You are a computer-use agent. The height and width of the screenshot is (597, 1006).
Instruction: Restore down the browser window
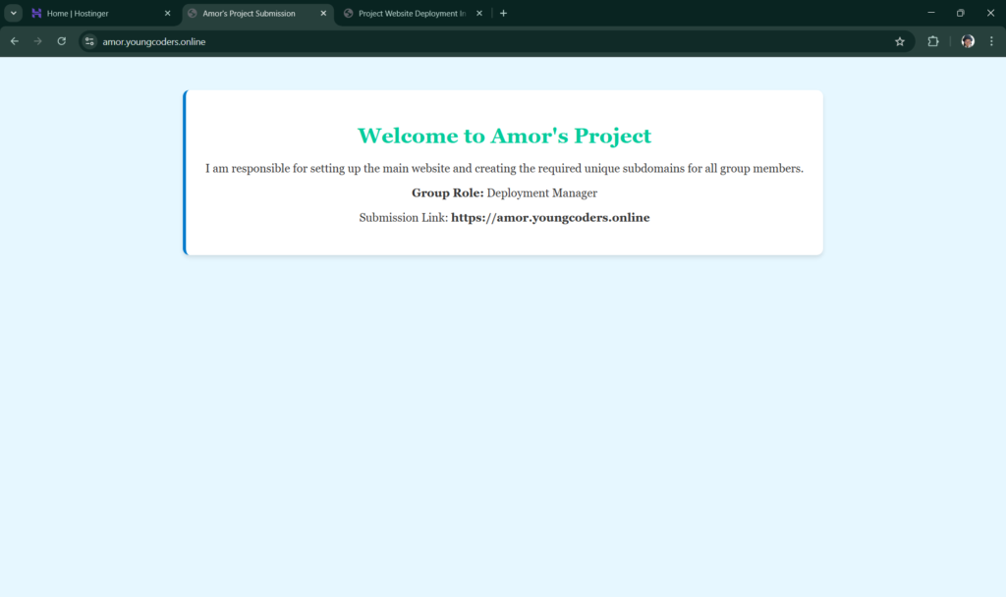point(960,13)
